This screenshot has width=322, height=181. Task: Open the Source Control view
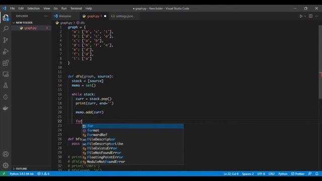coord(6,40)
